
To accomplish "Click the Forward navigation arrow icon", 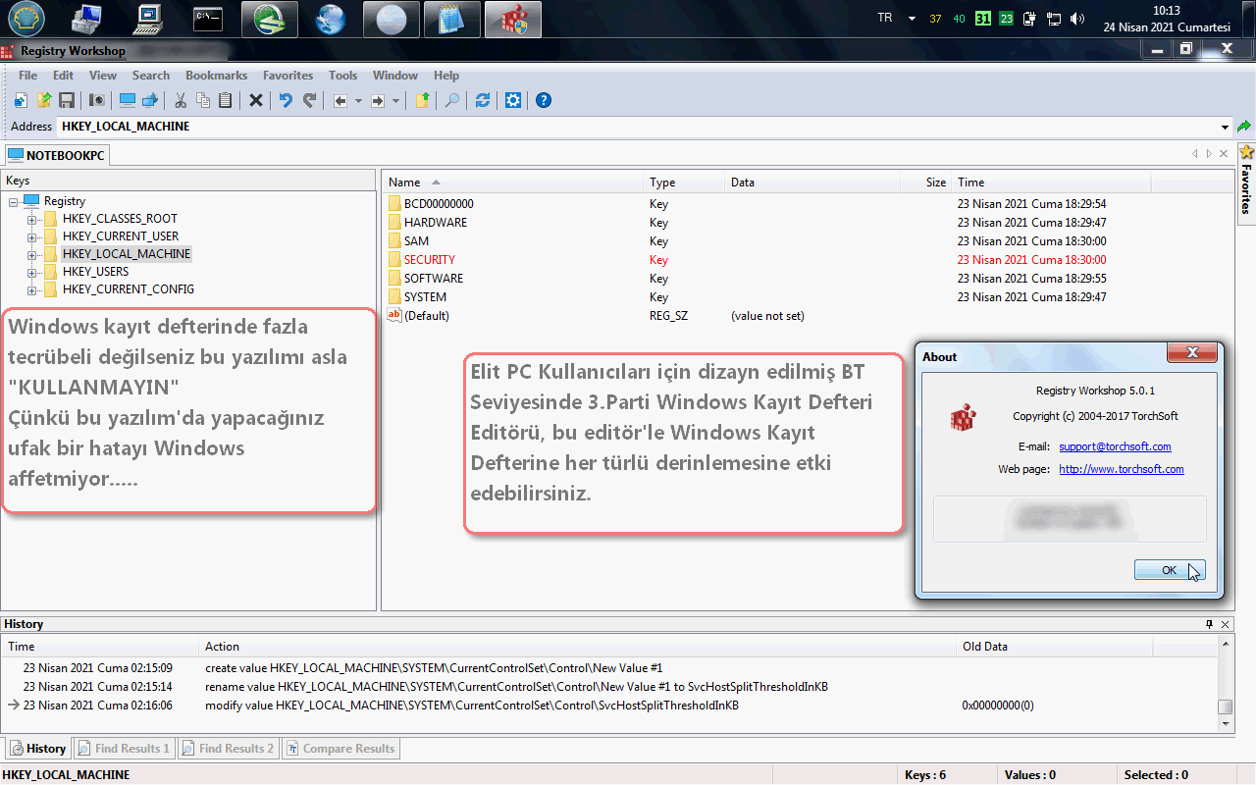I will [x=378, y=100].
